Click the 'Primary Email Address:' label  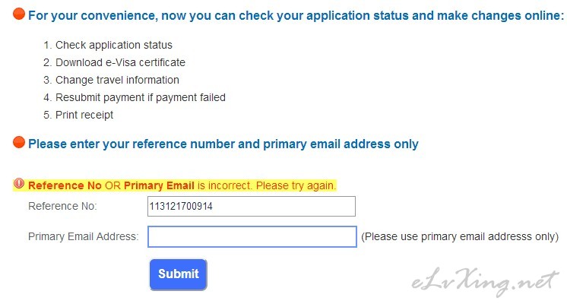[x=84, y=236]
